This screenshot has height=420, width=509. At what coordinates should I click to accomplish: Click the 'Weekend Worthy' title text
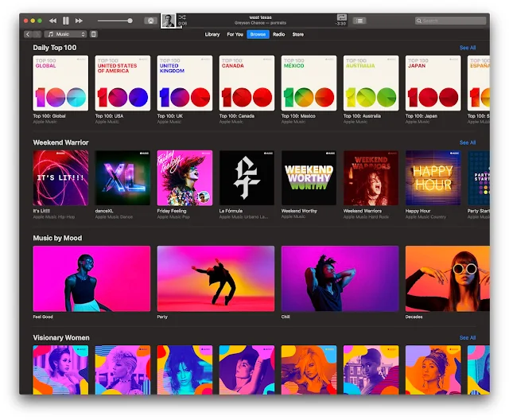[299, 211]
